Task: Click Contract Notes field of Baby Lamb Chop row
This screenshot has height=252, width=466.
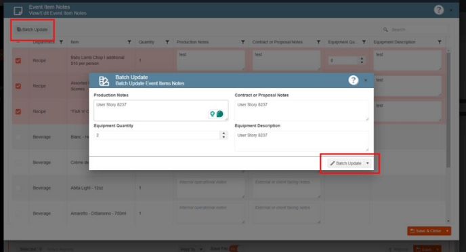Action: tap(287, 60)
